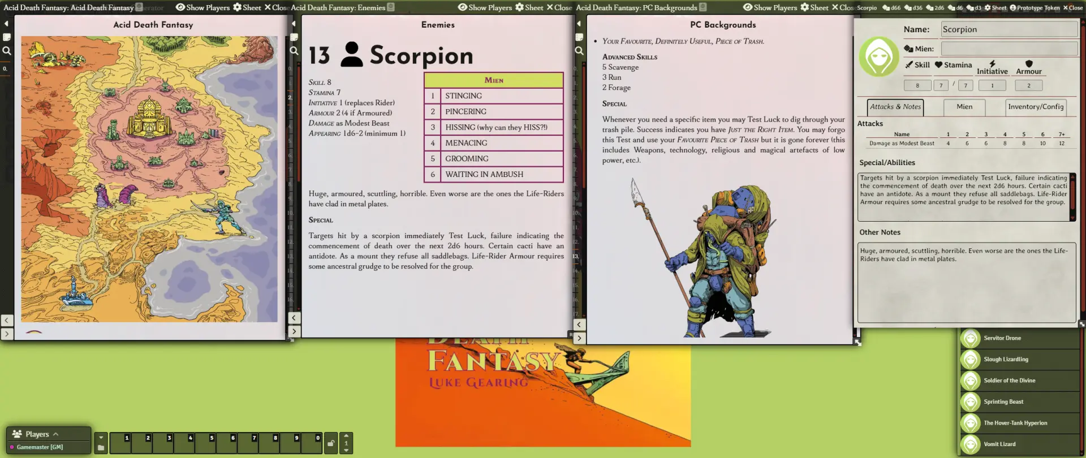This screenshot has width=1086, height=458.
Task: Collapse the Players list chevron
Action: click(x=55, y=434)
